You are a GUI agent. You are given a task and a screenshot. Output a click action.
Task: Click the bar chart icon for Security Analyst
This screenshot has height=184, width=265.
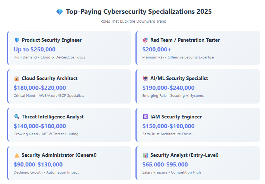[146, 155]
